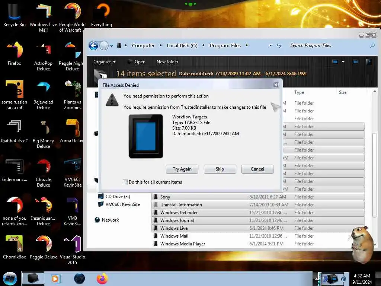The height and width of the screenshot is (286, 381).
Task: Open VM0 KevinSi... desktop shortcut
Action: click(72, 211)
